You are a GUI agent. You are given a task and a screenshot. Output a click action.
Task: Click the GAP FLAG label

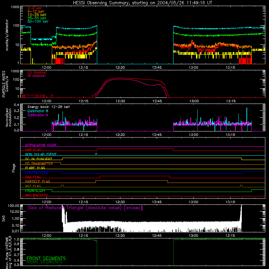[x=33, y=150]
